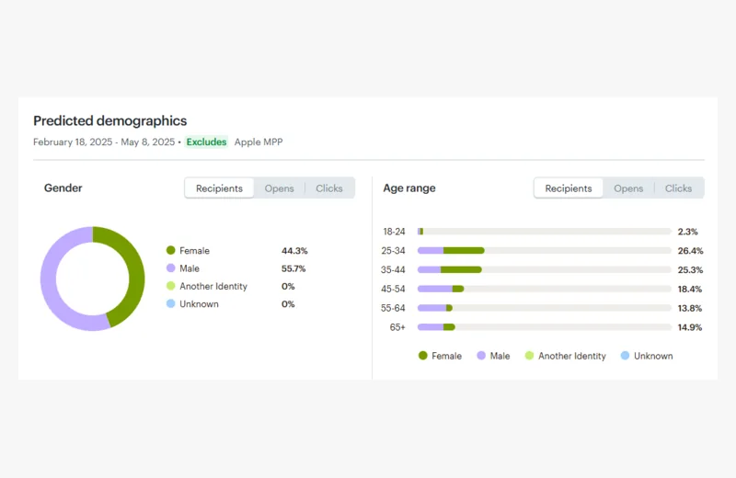Viewport: 736px width, 478px height.
Task: Click the 65+ age bar
Action: pos(545,327)
